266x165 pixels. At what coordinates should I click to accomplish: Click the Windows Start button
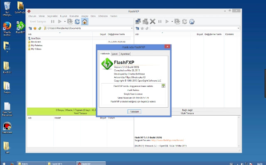4,164
